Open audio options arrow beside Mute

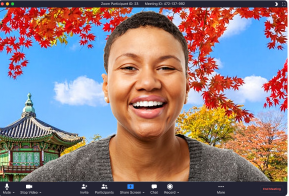point(13,192)
